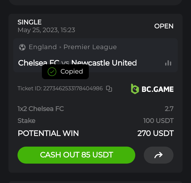Open the England category link

43,47
